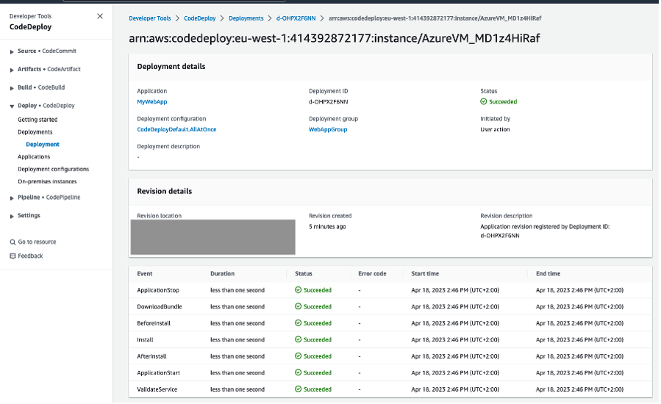Expand the Build CodeBuild section
Screen dimensions: 661x404
12,88
